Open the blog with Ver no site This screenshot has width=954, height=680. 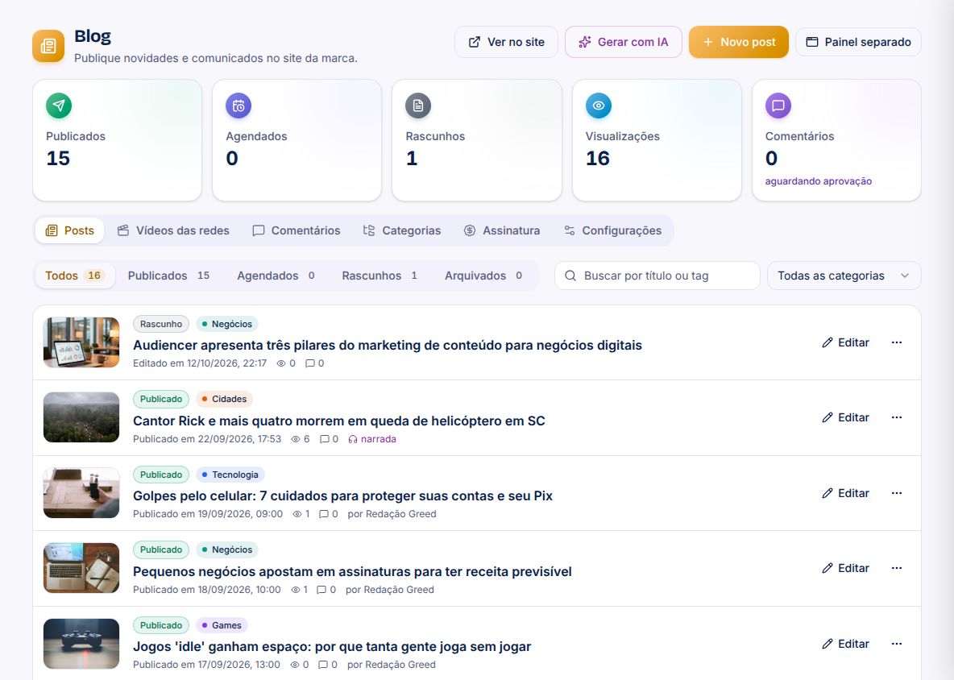point(506,42)
